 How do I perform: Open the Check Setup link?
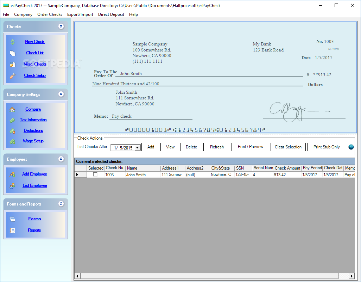tap(35, 75)
